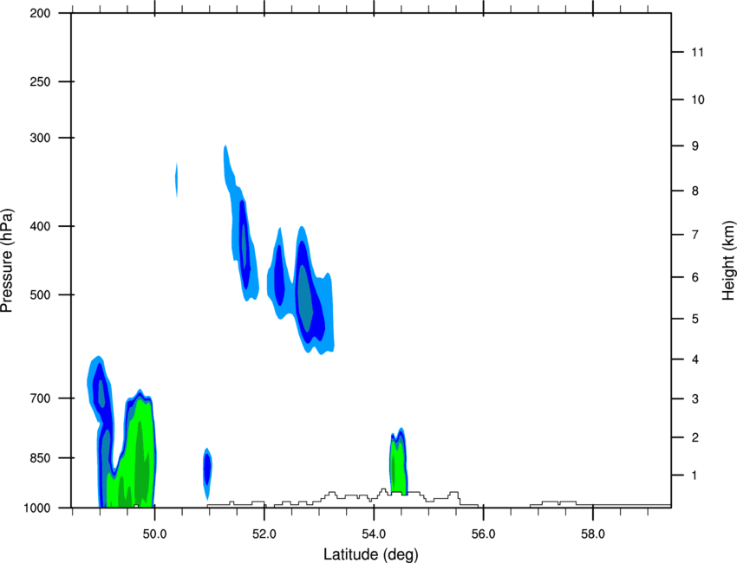Image resolution: width=737 pixels, height=563 pixels.
Task: Click the 'Pressure (hPa)' axis title
Action: (x=7, y=261)
